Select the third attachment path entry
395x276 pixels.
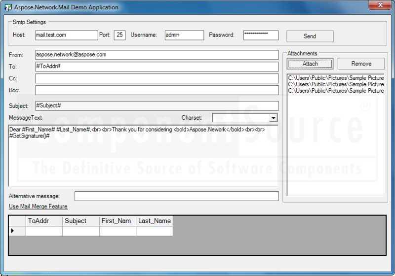tap(336, 91)
